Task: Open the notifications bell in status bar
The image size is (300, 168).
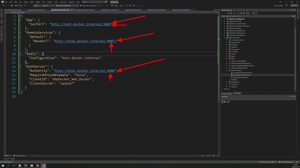Action: pyautogui.click(x=297, y=162)
